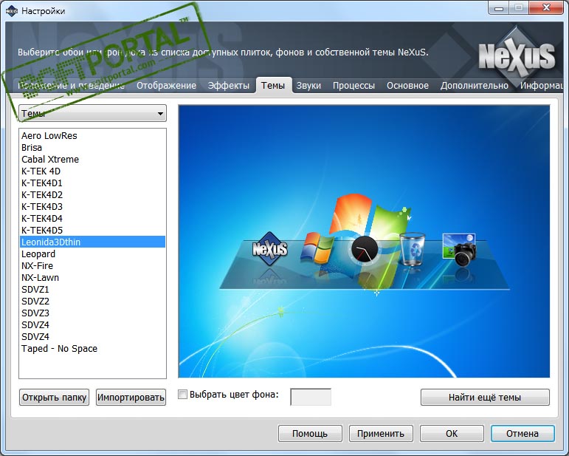The image size is (569, 456).
Task: Pick the 'K-TEK4D2' theme
Action: (92, 195)
